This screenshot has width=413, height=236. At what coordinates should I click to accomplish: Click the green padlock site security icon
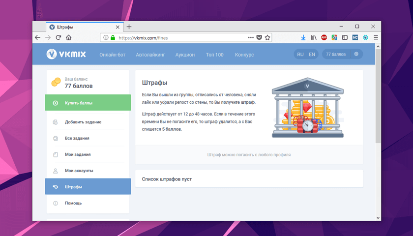(113, 37)
